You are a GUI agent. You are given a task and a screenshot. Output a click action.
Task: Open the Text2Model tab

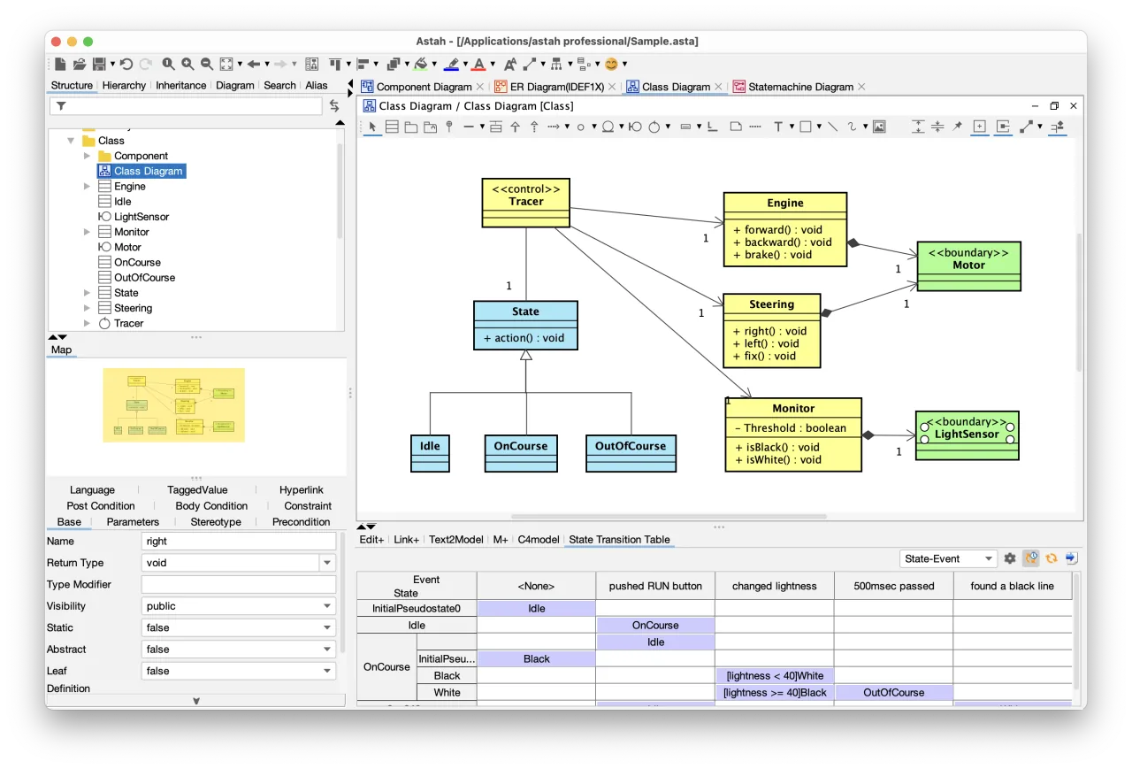tap(456, 540)
